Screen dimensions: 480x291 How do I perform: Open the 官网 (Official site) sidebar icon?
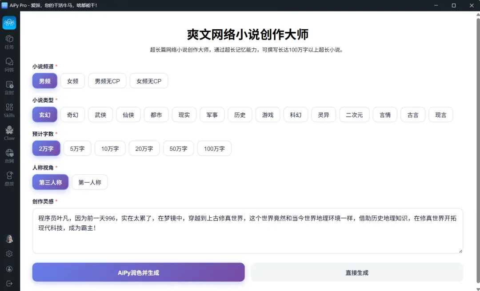click(9, 156)
